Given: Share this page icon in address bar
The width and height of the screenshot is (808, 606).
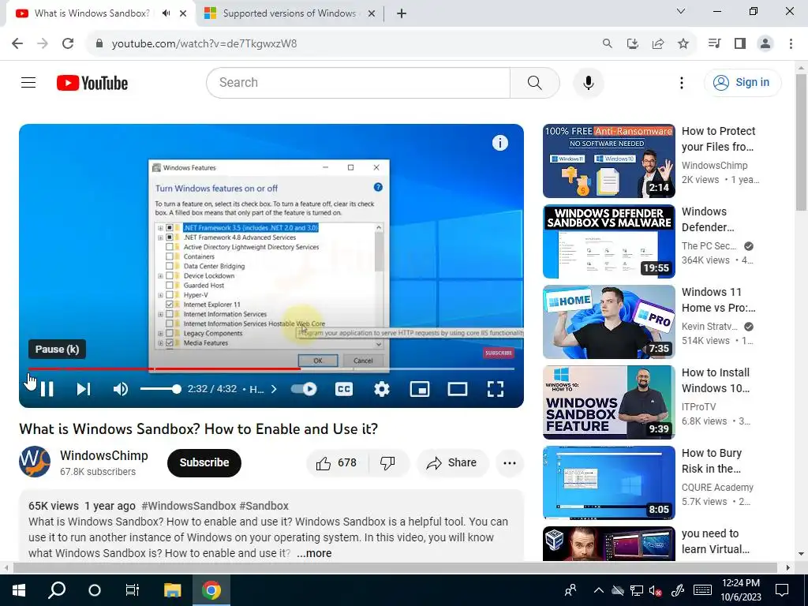Looking at the screenshot, I should (658, 43).
